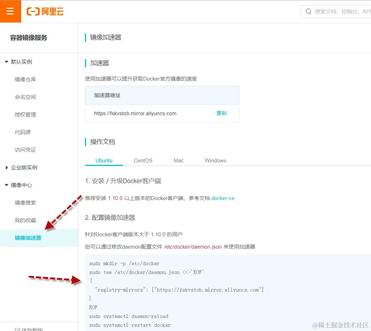Switch to the CentOS tab
The height and width of the screenshot is (331, 371).
click(143, 161)
